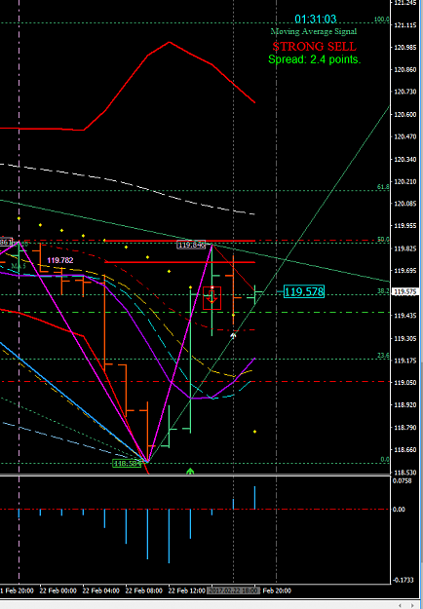Click the 22 Feb 12:00 time axis label

pos(186,590)
